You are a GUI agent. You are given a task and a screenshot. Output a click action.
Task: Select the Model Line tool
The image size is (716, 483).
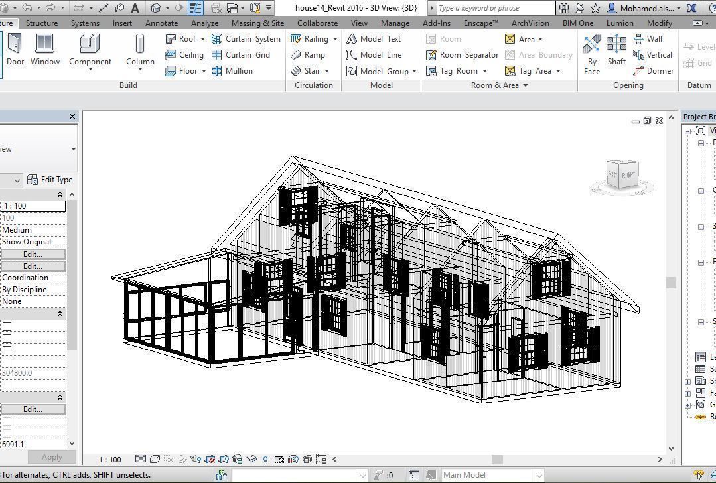[x=374, y=55]
